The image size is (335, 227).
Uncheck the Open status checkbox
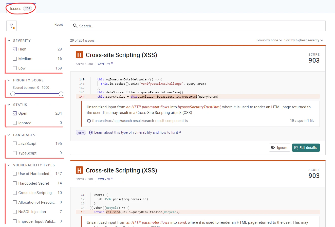(x=15, y=113)
